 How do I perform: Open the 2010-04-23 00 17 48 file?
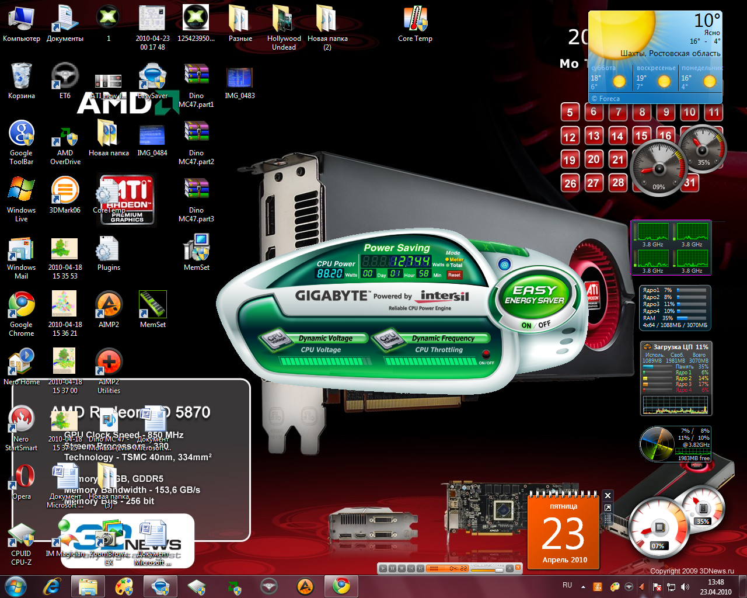click(x=152, y=27)
